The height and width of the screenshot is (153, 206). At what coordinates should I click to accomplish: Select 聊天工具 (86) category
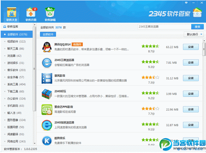[x=16, y=49]
